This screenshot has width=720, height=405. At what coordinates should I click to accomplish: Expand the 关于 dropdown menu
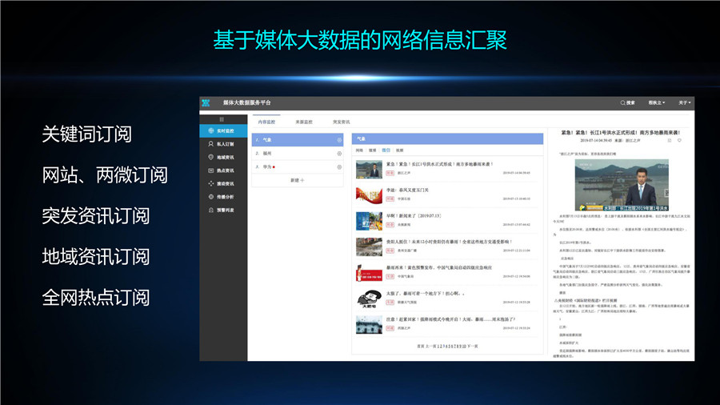tap(683, 103)
